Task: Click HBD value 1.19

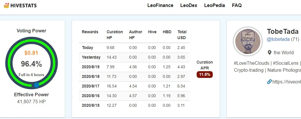Action: click(x=167, y=96)
